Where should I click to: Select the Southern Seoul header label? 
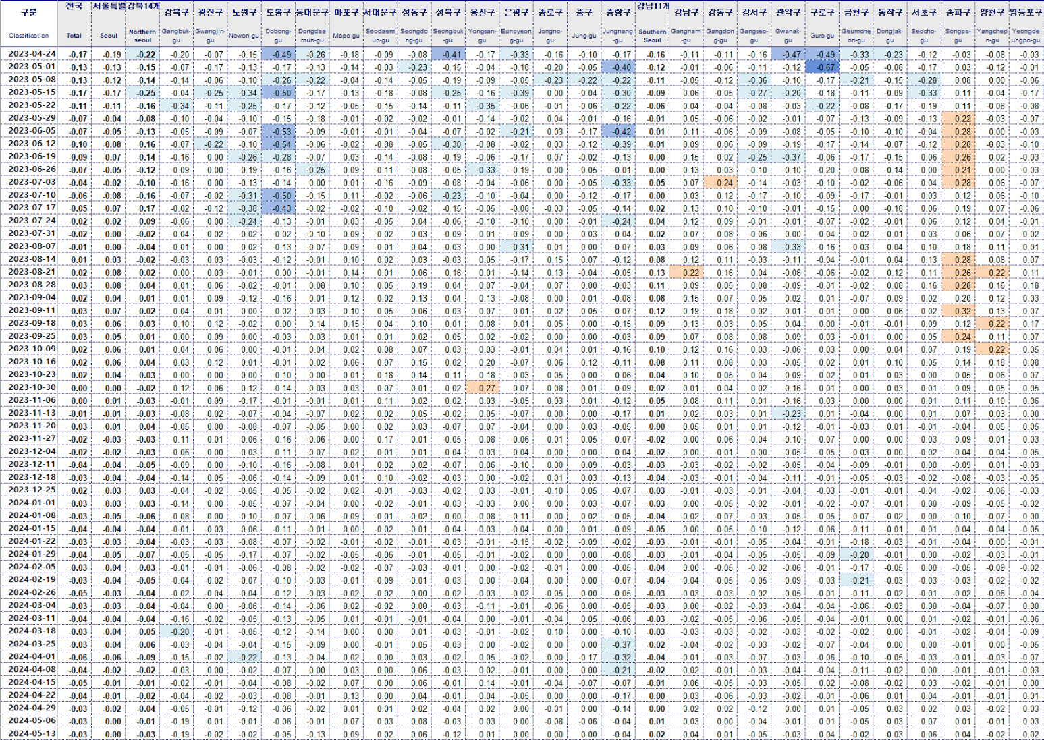[x=652, y=36]
